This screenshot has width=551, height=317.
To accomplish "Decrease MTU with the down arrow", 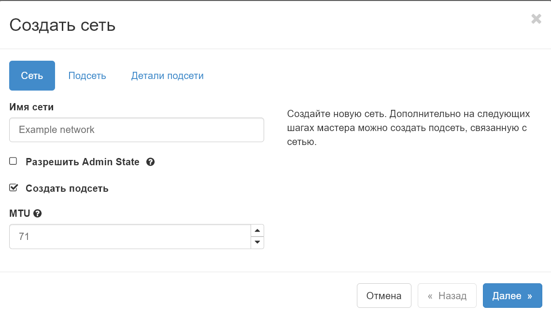I will 257,242.
